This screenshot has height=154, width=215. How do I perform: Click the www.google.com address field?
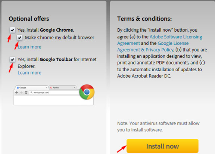[54, 92]
